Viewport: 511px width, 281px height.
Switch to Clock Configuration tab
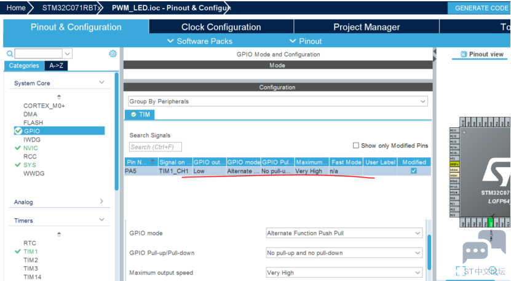(221, 26)
